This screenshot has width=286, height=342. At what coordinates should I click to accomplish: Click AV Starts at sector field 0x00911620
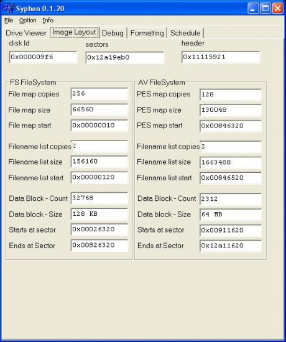tap(231, 230)
